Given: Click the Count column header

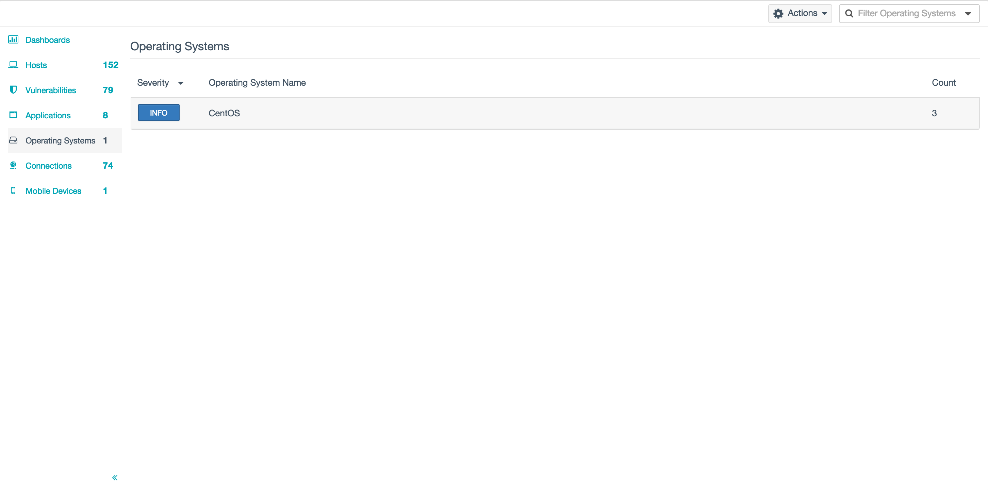Looking at the screenshot, I should [943, 83].
